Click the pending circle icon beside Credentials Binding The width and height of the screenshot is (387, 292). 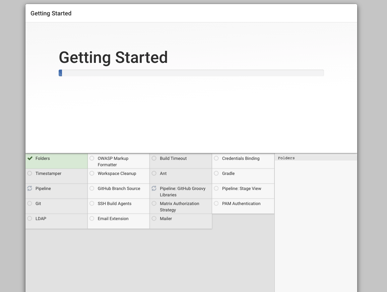click(216, 158)
